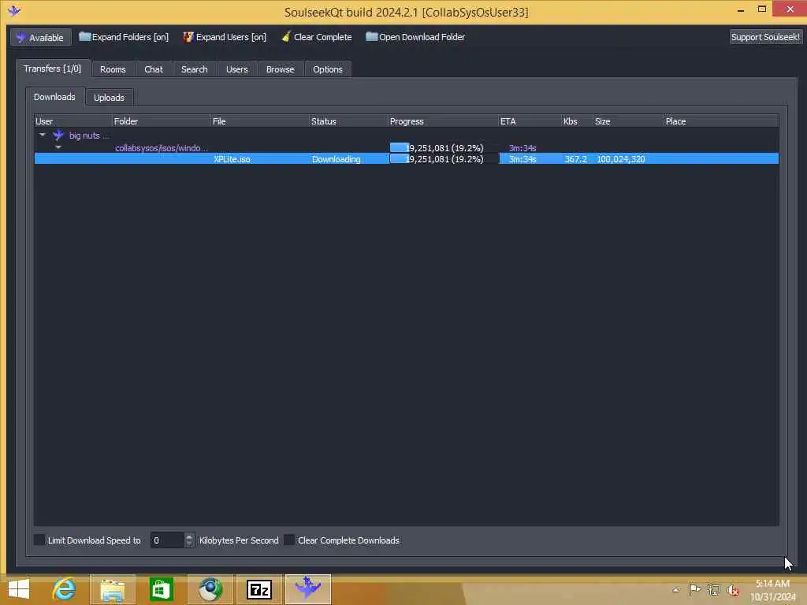
Task: Click the muted volume tray icon
Action: (x=733, y=590)
